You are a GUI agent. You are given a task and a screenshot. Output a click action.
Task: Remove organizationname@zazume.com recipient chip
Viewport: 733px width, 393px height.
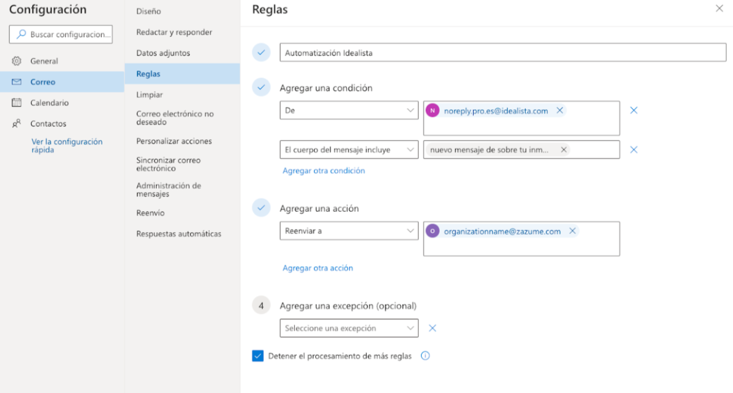tap(572, 231)
